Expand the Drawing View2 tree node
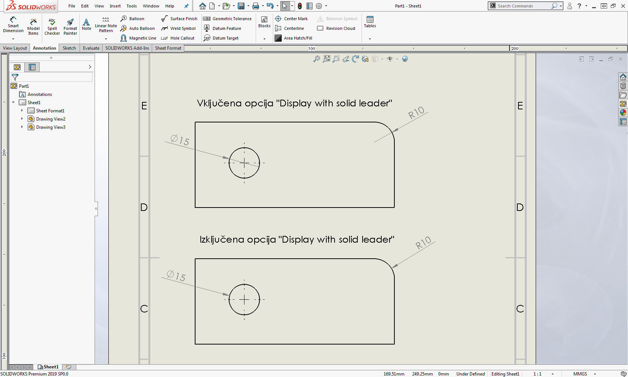The image size is (628, 377). pos(22,119)
